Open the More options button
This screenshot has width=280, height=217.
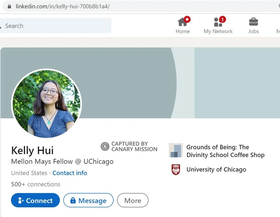pyautogui.click(x=133, y=200)
